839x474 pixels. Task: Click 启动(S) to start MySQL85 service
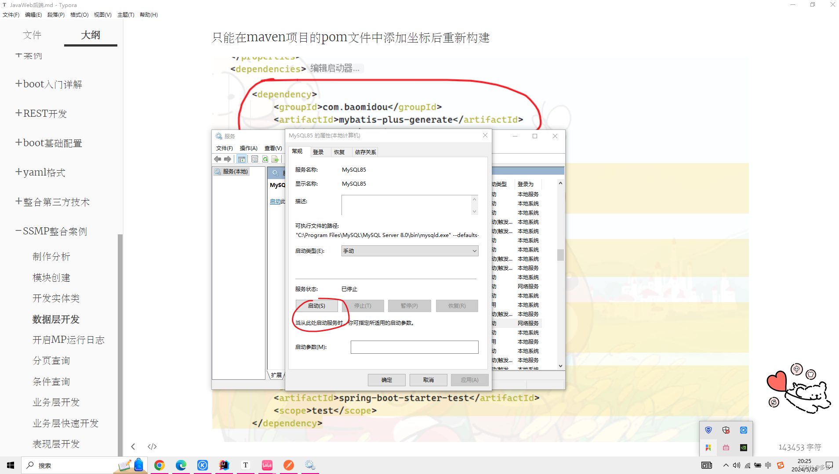[x=317, y=305]
